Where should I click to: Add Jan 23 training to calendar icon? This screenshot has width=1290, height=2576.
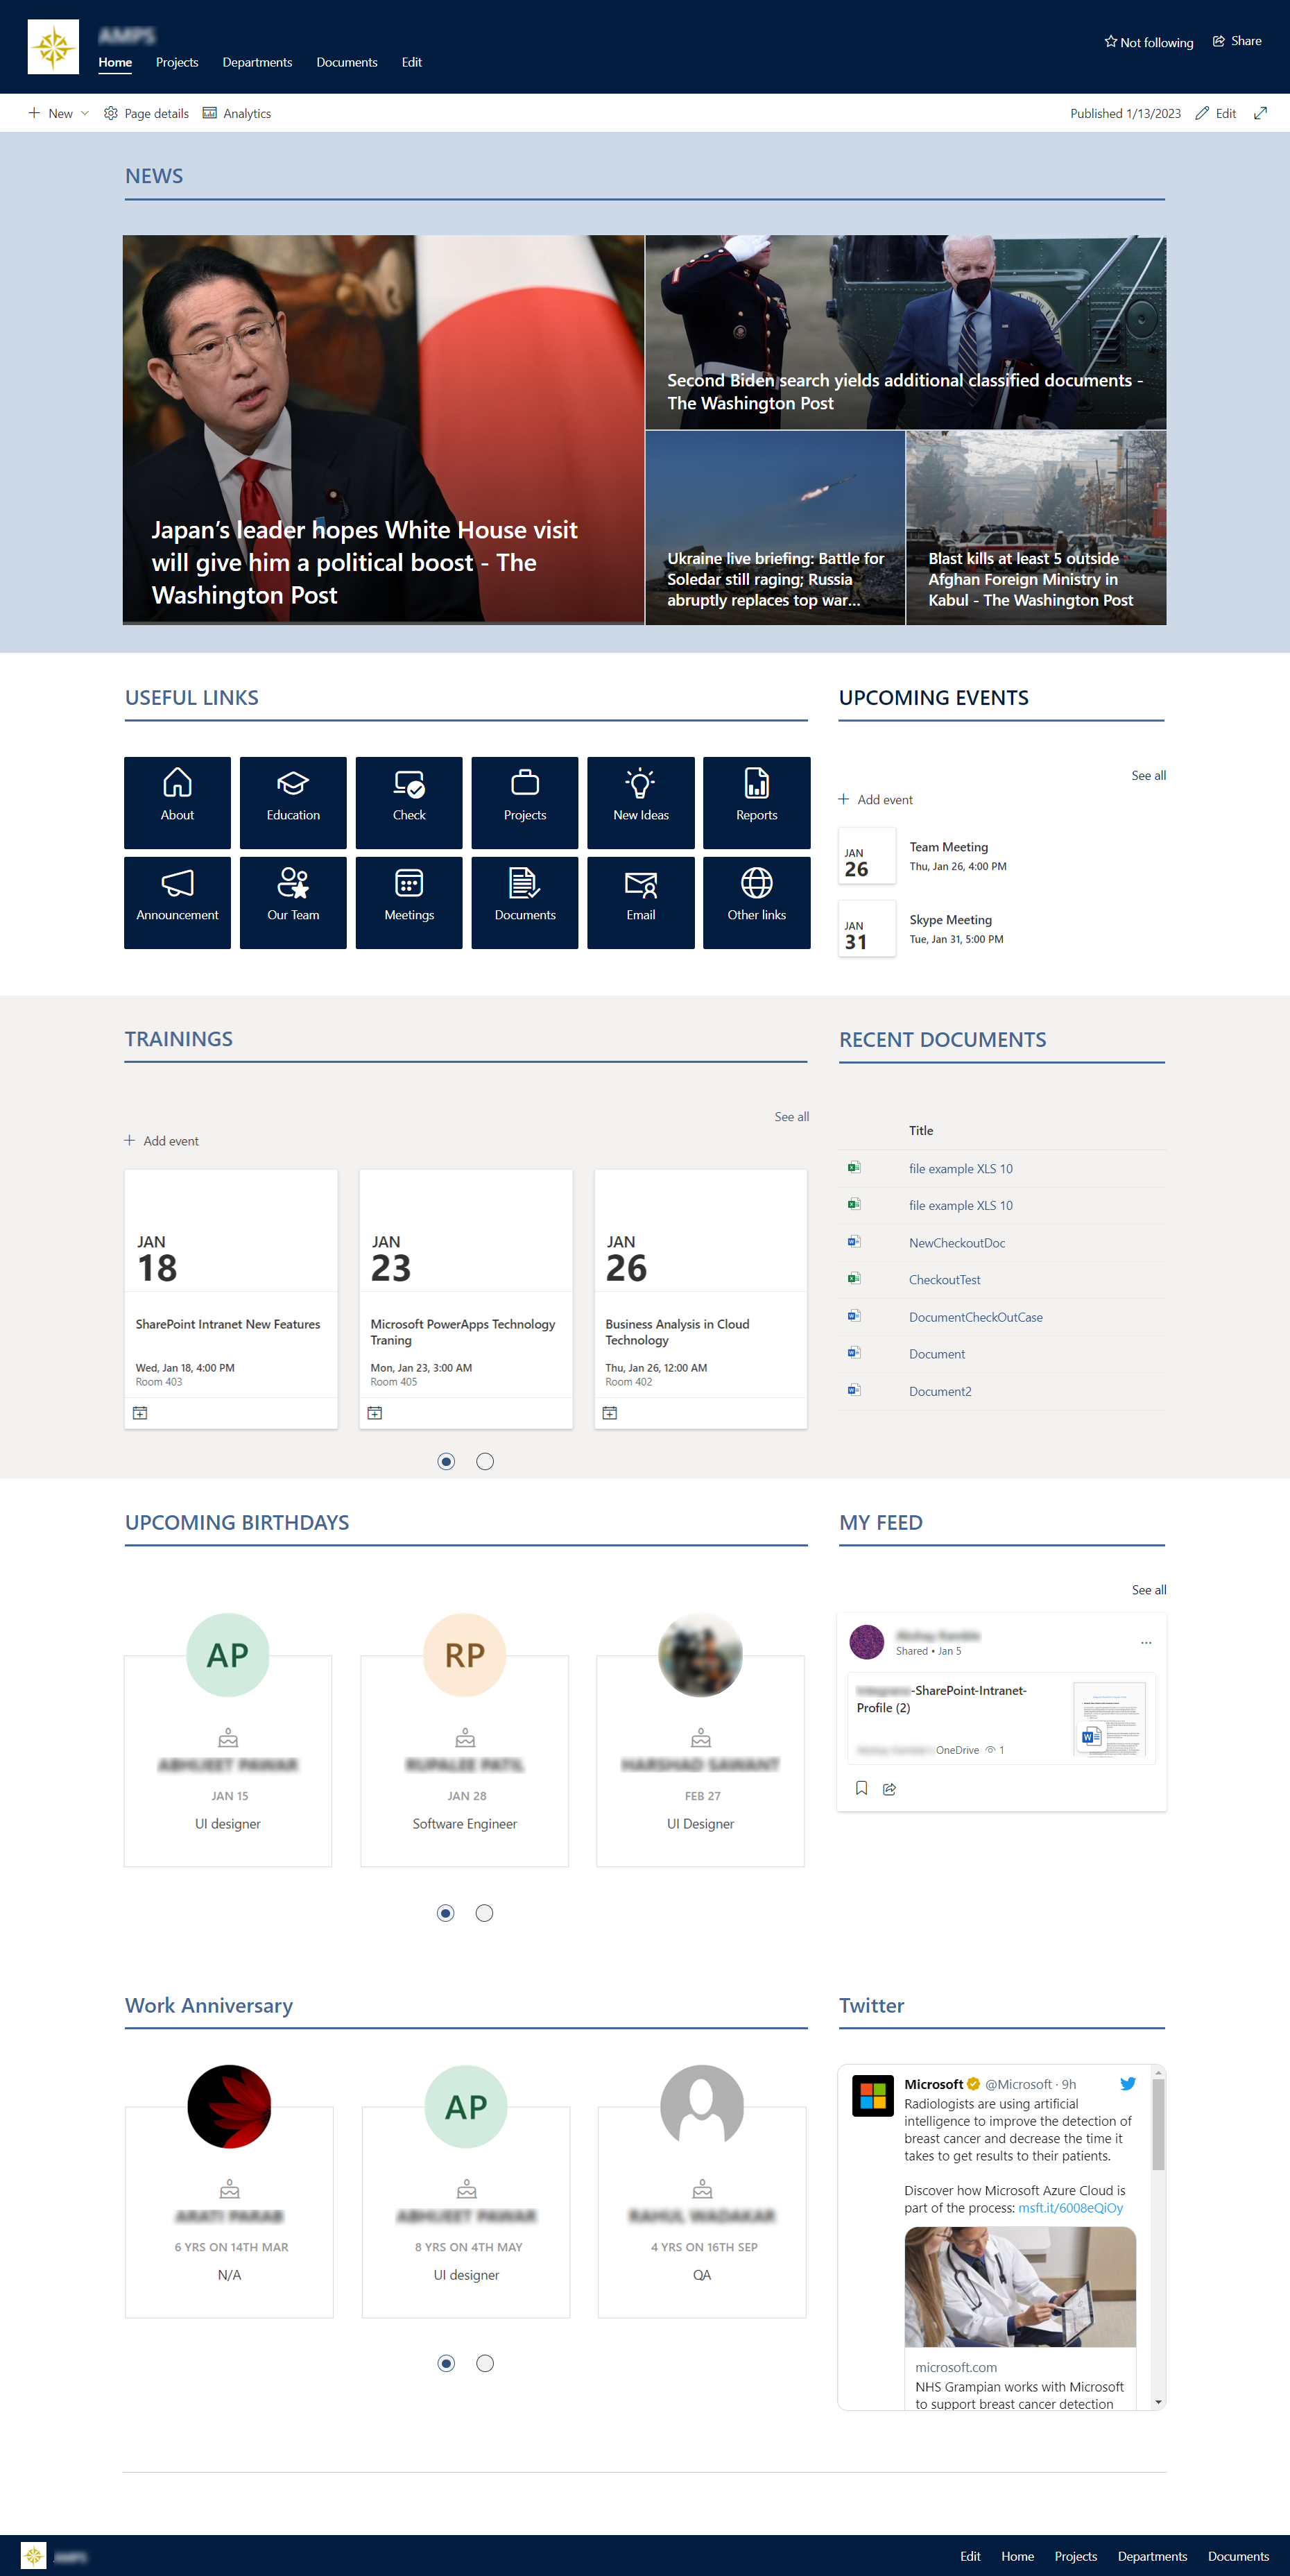click(375, 1413)
